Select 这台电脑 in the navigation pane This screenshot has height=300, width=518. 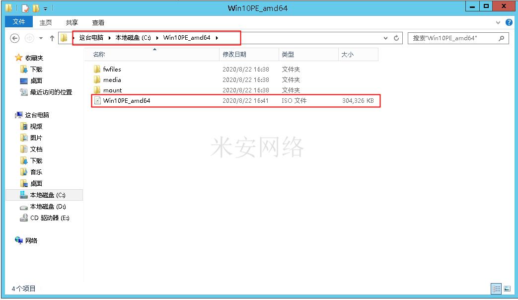pyautogui.click(x=37, y=115)
